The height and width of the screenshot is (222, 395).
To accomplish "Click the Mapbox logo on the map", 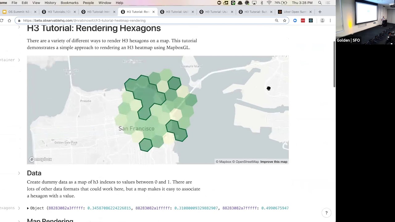I will [x=40, y=159].
